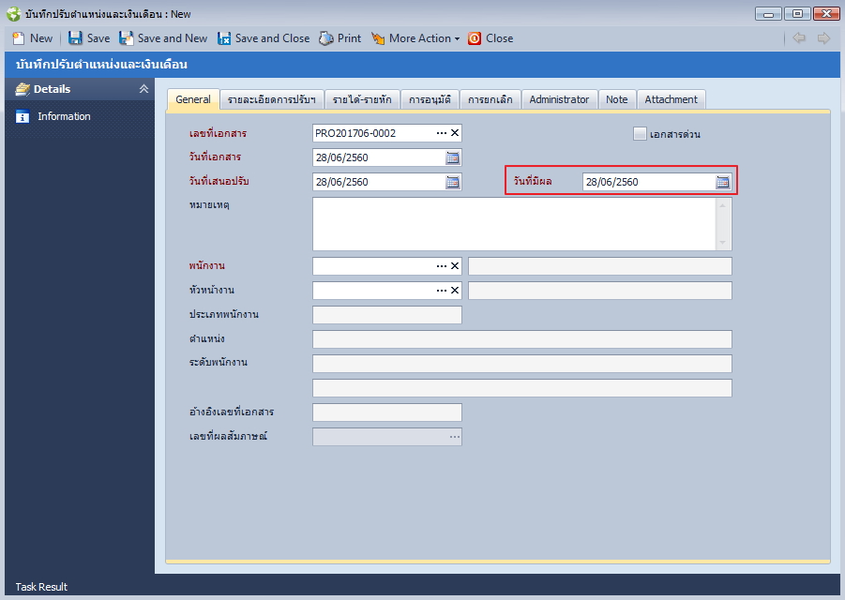Open lookup dots for พนักงาน
Screen dimensions: 845x600
442,266
